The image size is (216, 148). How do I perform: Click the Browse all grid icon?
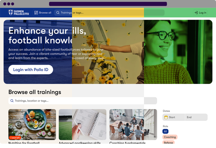[x=36, y=13]
